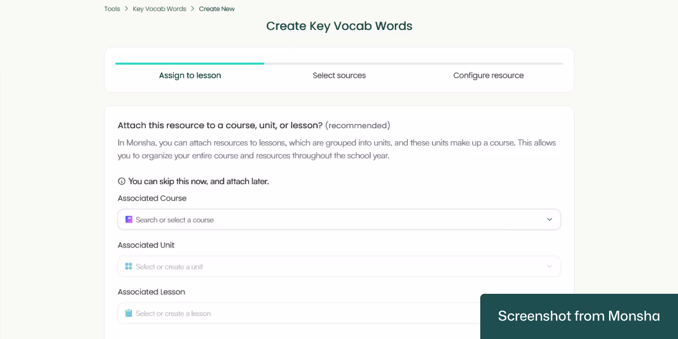The height and width of the screenshot is (339, 678).
Task: Click the Create New breadcrumb text
Action: [x=217, y=9]
